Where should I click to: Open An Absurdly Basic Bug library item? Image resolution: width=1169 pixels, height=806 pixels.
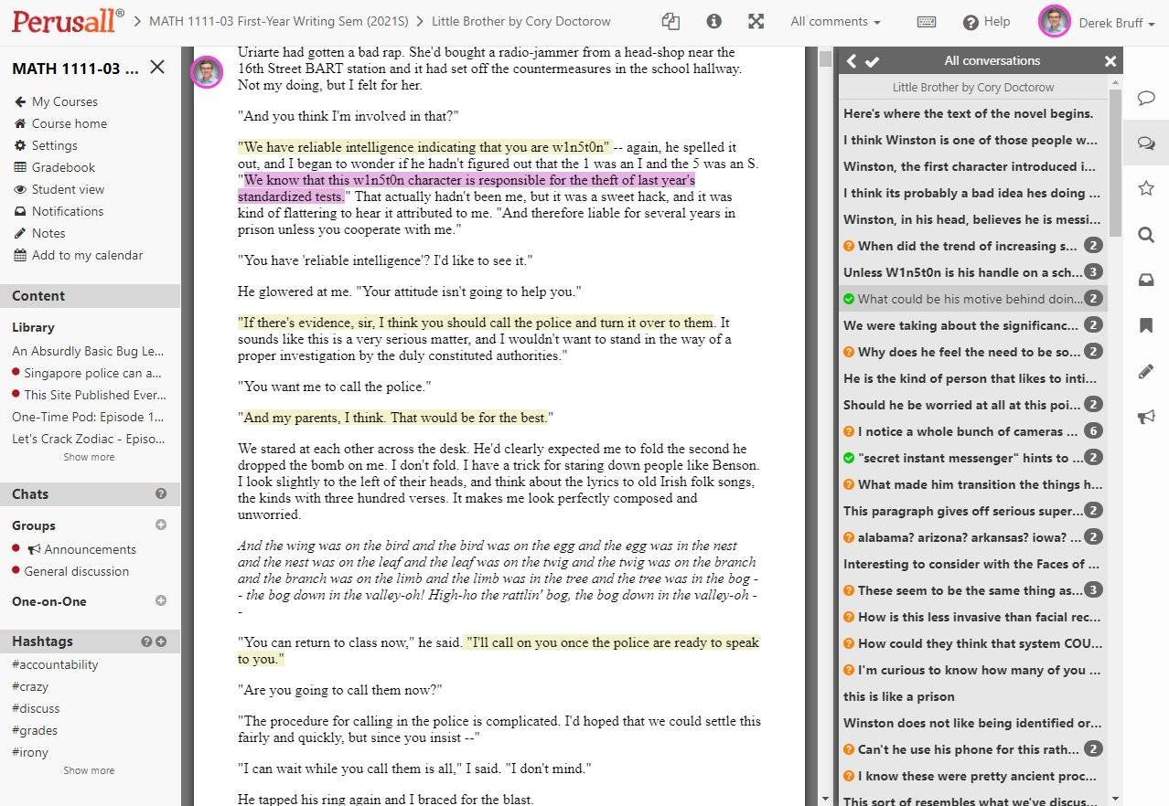(88, 351)
